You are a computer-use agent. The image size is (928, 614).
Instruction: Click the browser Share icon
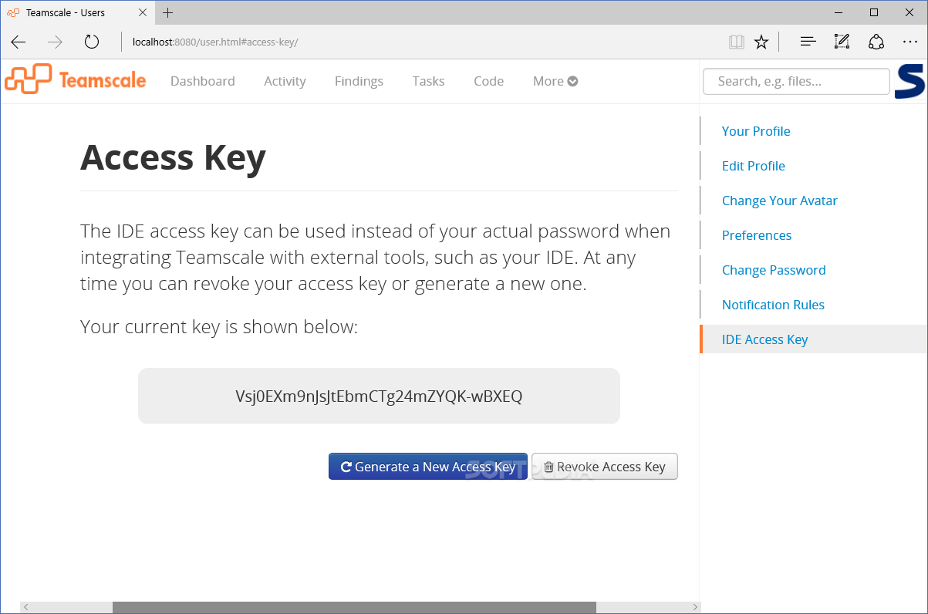[876, 42]
